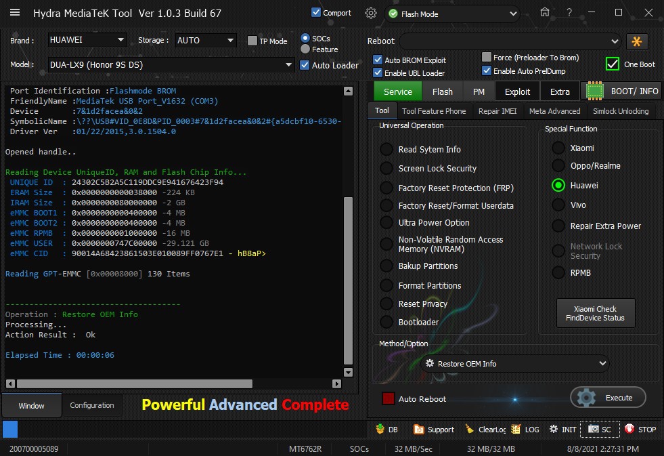The height and width of the screenshot is (456, 664).
Task: Toggle the One Boot checkbox
Action: pyautogui.click(x=613, y=64)
